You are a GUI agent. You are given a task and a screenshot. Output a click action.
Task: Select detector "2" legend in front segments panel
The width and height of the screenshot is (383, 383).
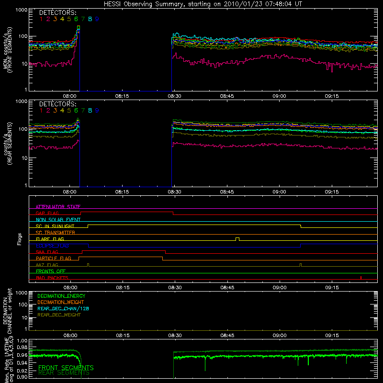pos(48,19)
